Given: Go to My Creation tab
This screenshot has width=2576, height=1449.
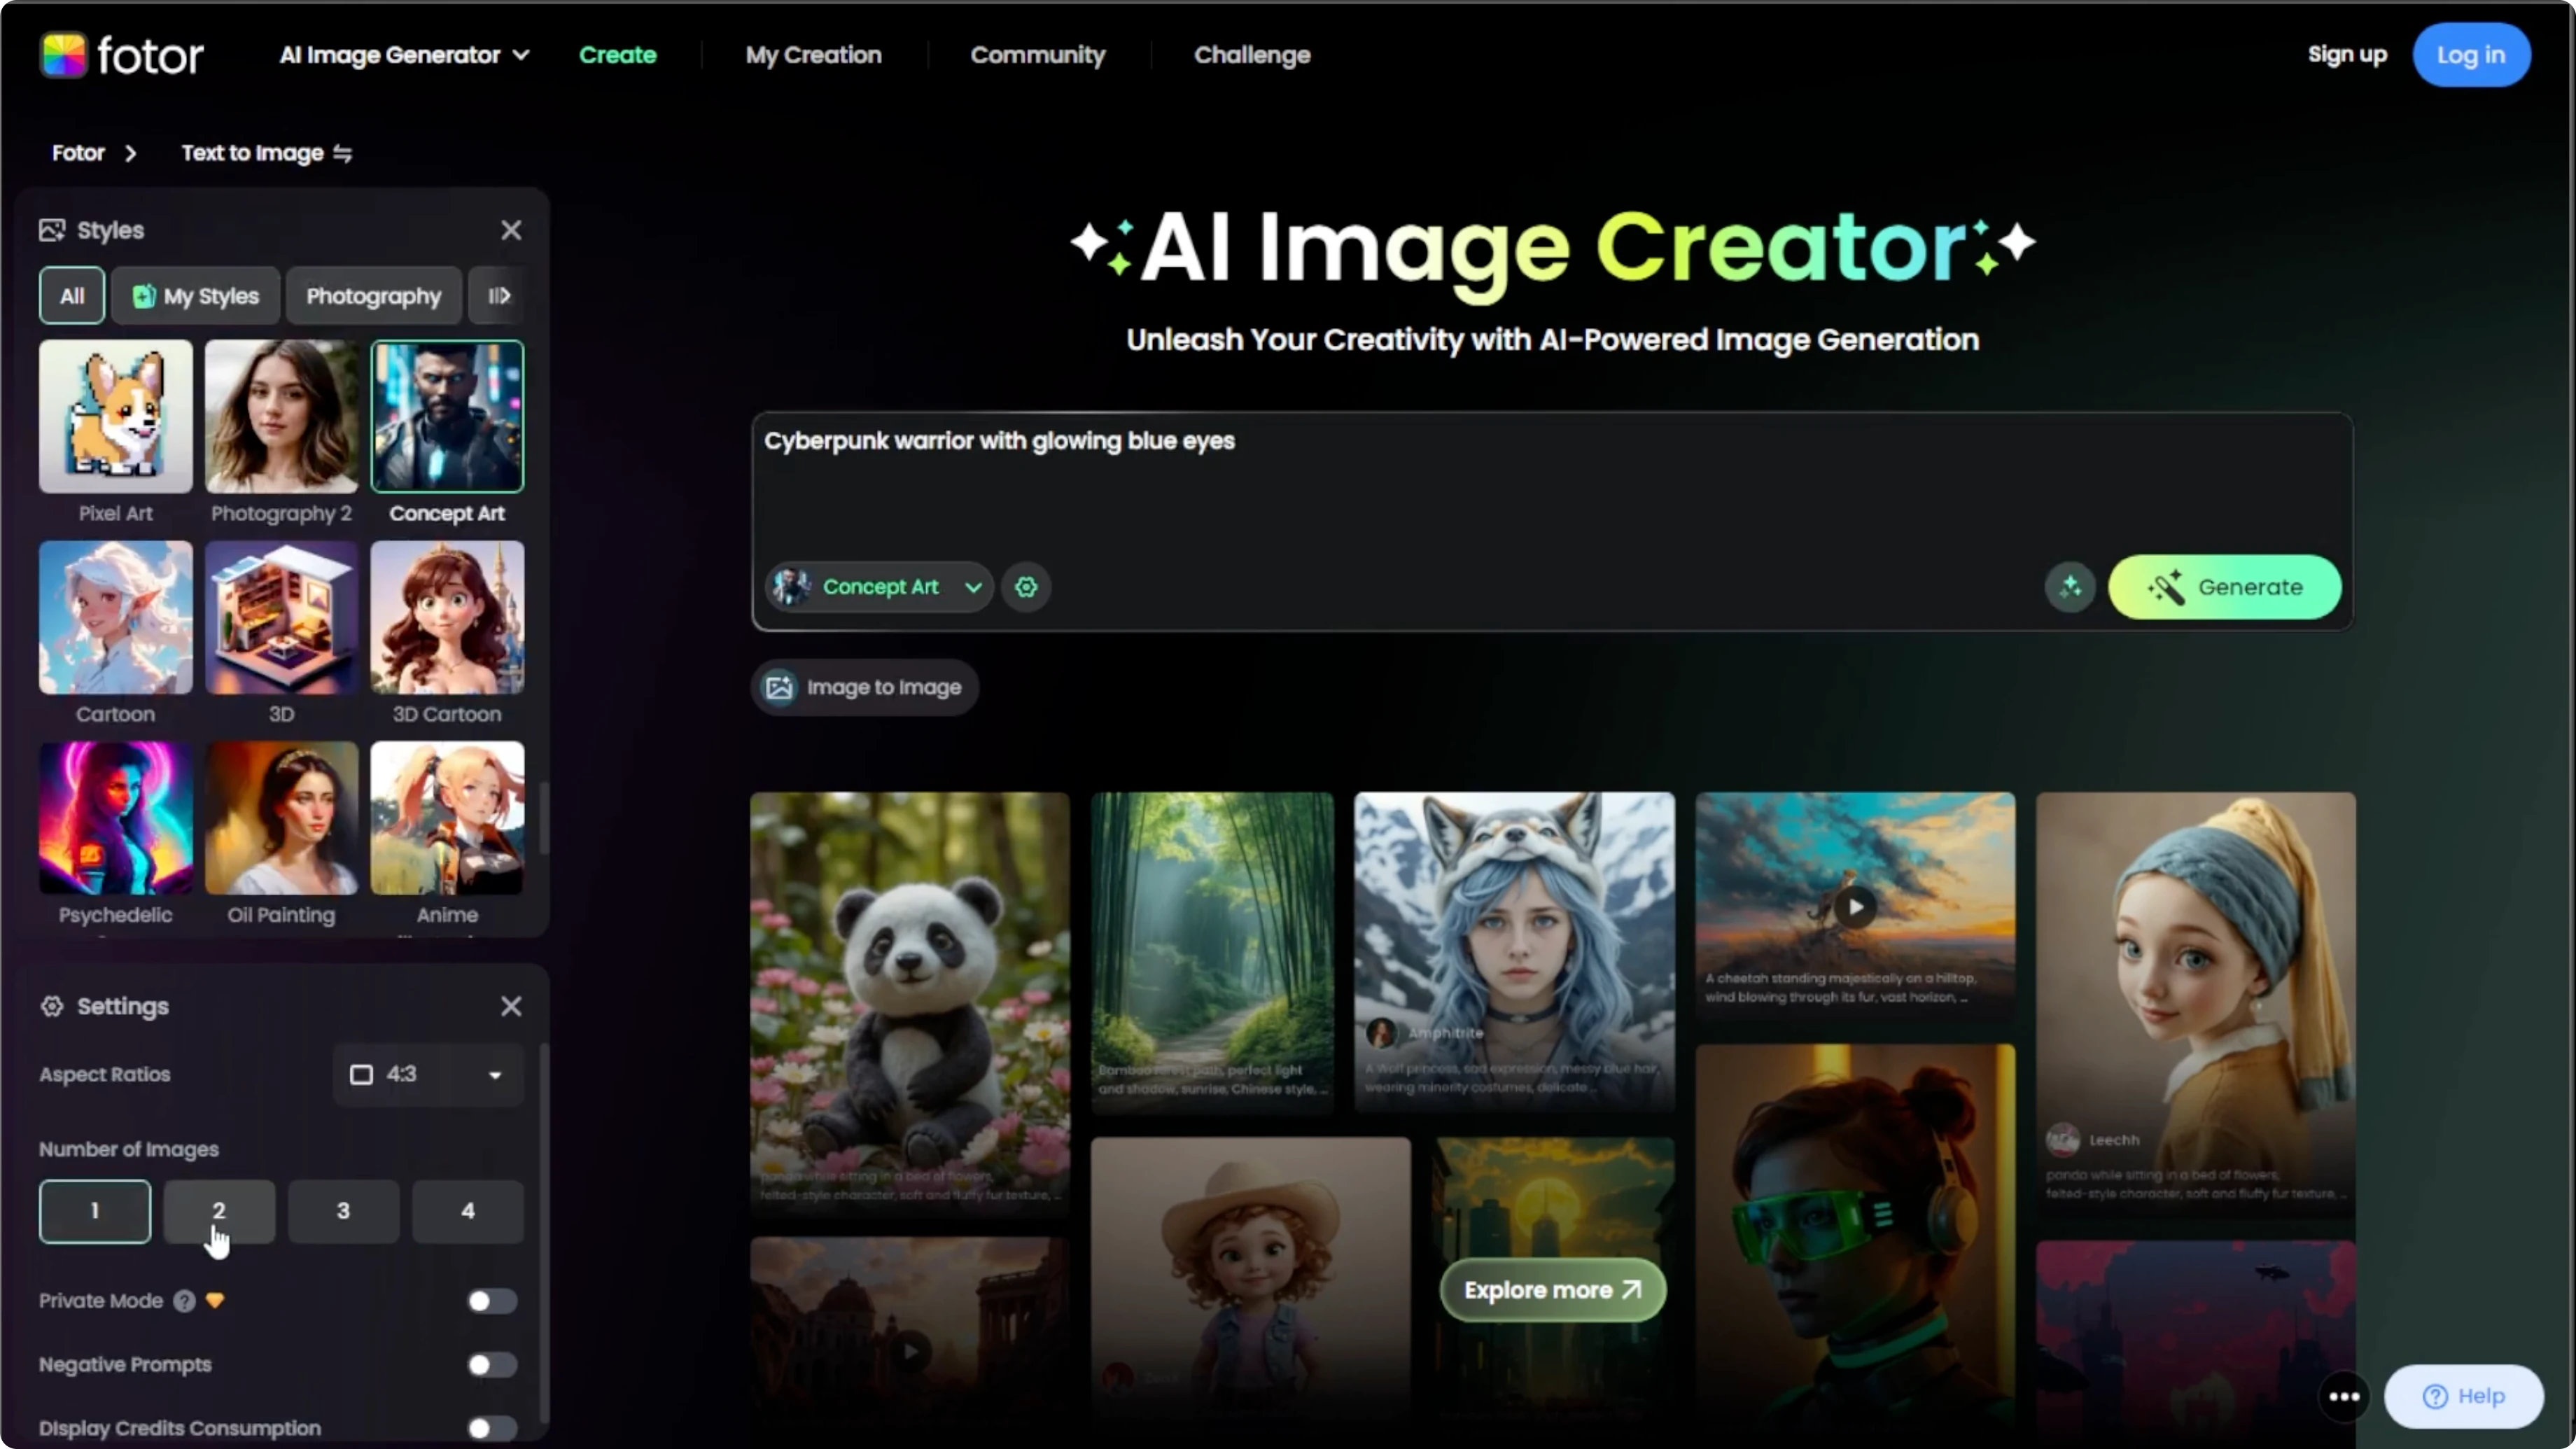Looking at the screenshot, I should click(813, 55).
